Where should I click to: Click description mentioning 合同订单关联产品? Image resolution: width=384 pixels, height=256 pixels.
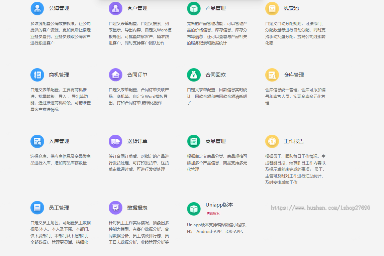[139, 96]
